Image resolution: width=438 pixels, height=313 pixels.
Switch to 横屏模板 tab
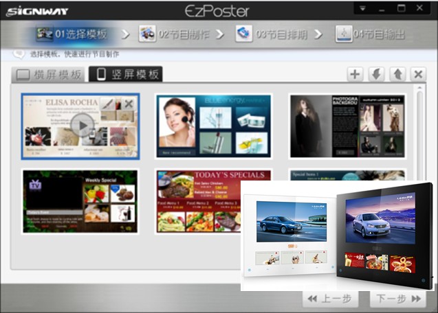tap(48, 75)
